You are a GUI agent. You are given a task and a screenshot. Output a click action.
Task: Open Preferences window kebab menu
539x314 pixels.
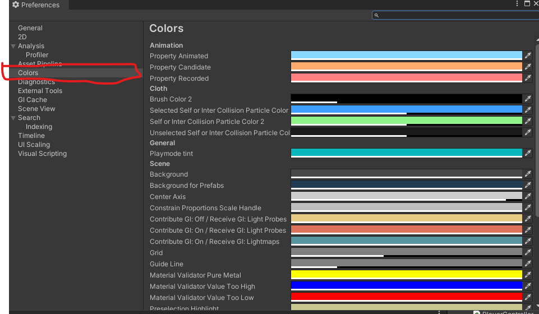517,4
